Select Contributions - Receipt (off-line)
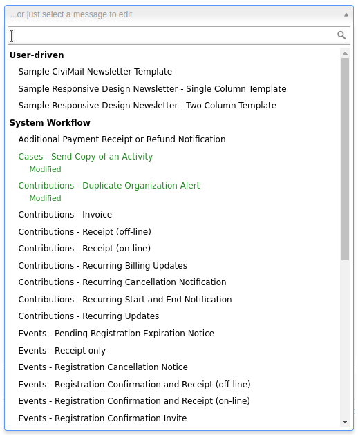The image size is (358, 435). pyautogui.click(x=173, y=232)
